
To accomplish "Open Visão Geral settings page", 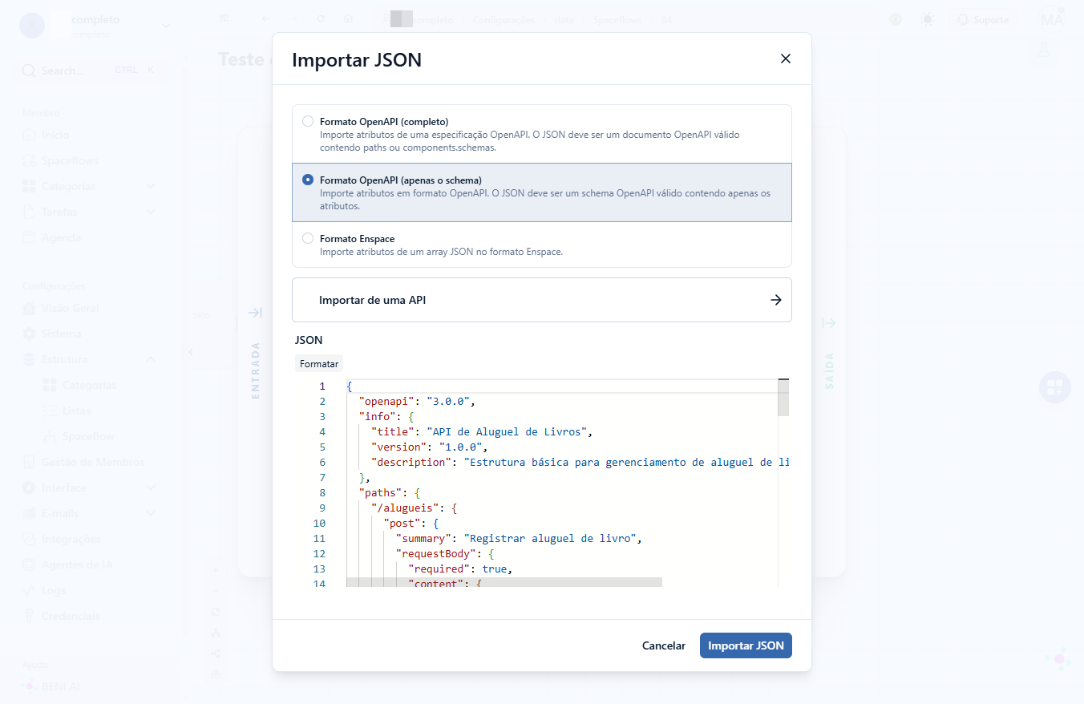I will [x=71, y=308].
